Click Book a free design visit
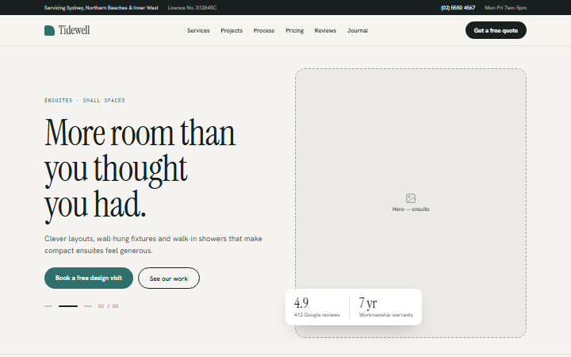Viewport: 571px width, 357px height. [x=89, y=278]
